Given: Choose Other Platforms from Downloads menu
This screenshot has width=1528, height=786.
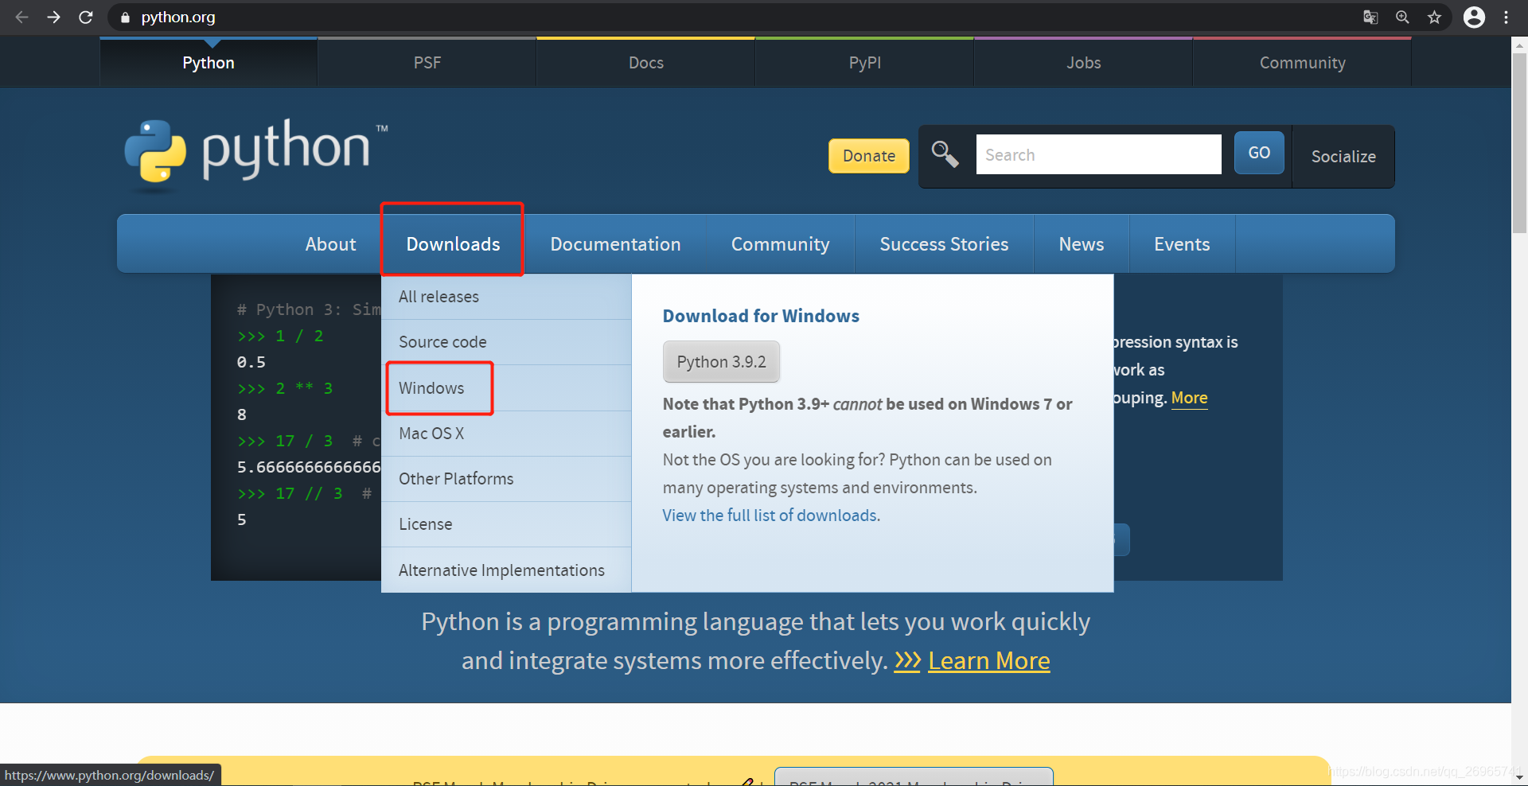Looking at the screenshot, I should coord(506,479).
